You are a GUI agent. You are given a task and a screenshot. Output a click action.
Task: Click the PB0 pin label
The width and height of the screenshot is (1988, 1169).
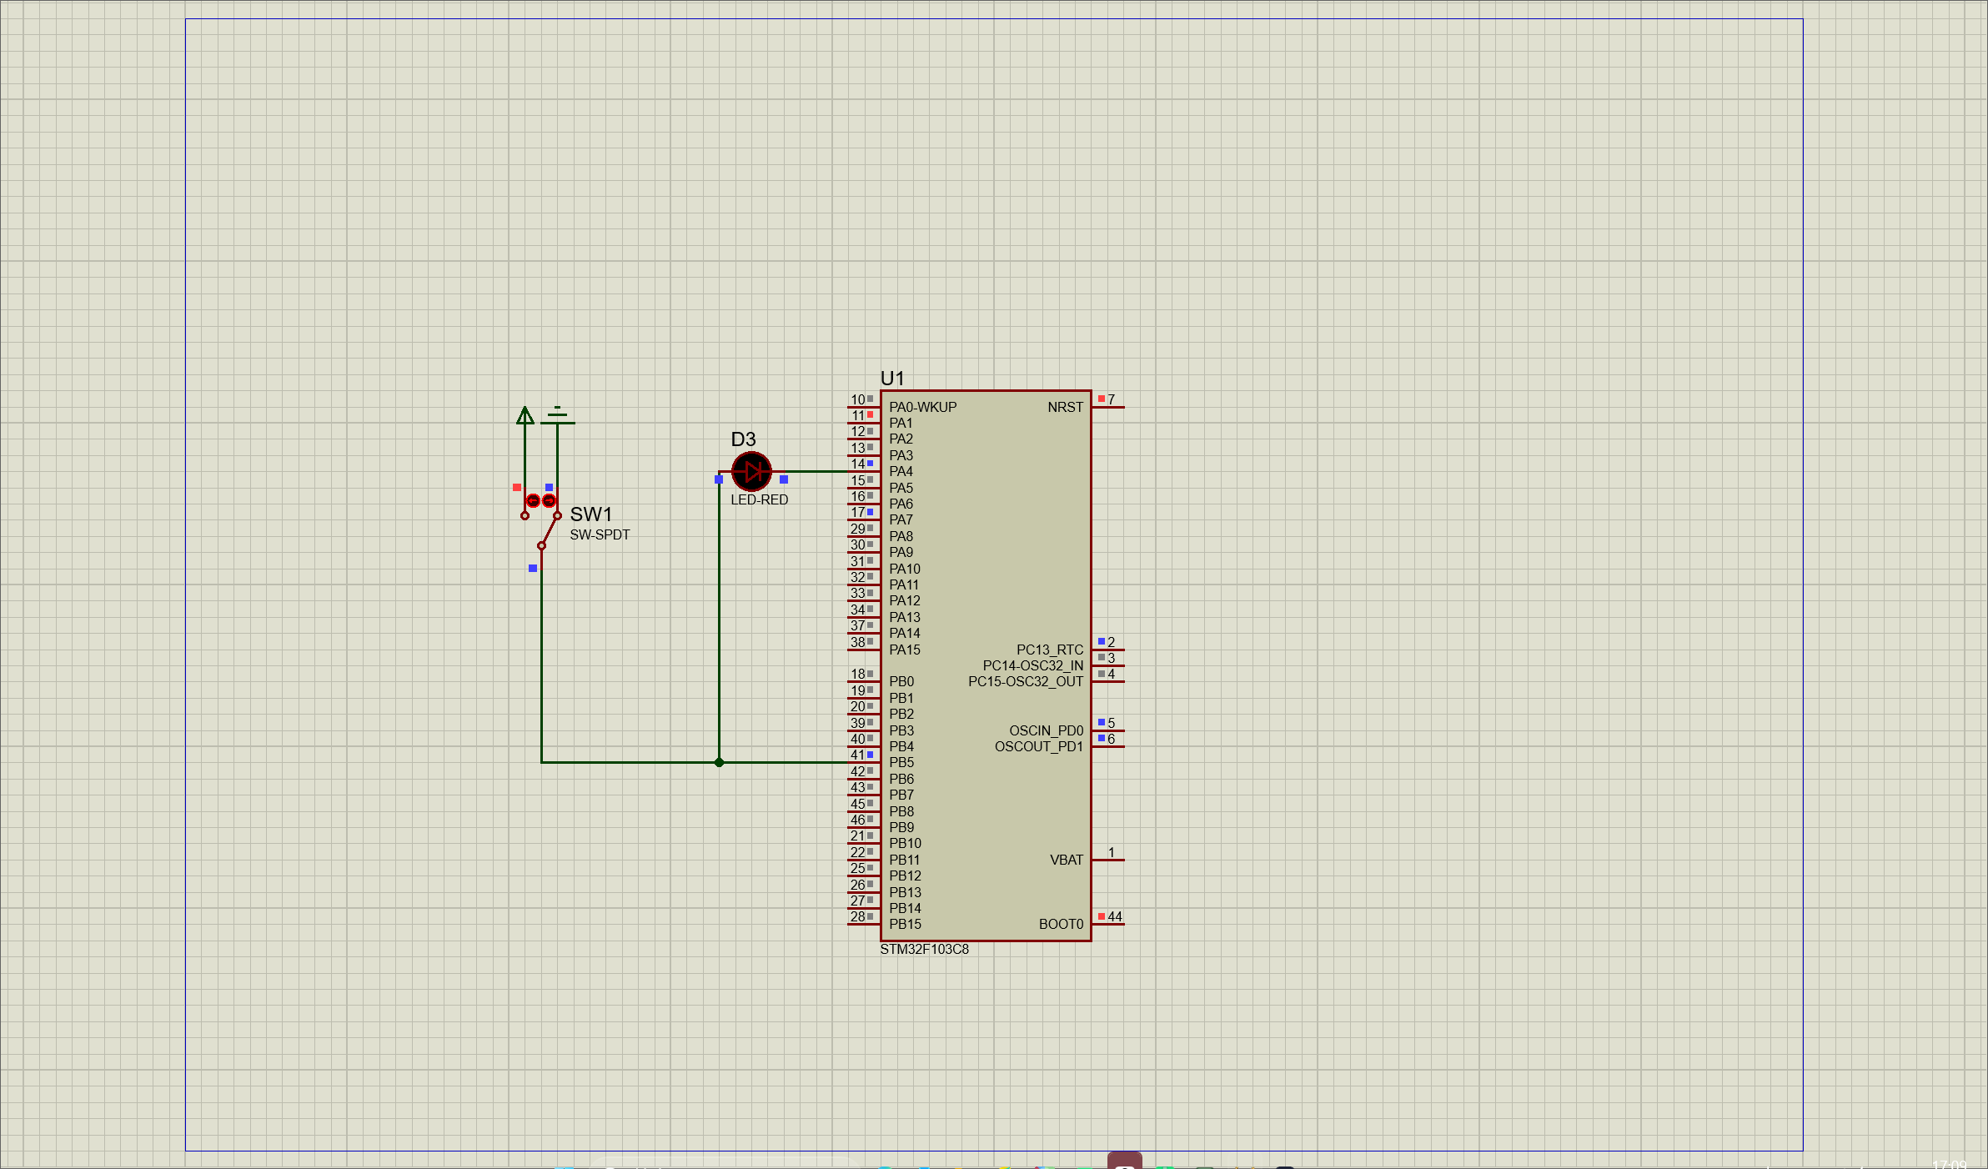click(901, 681)
